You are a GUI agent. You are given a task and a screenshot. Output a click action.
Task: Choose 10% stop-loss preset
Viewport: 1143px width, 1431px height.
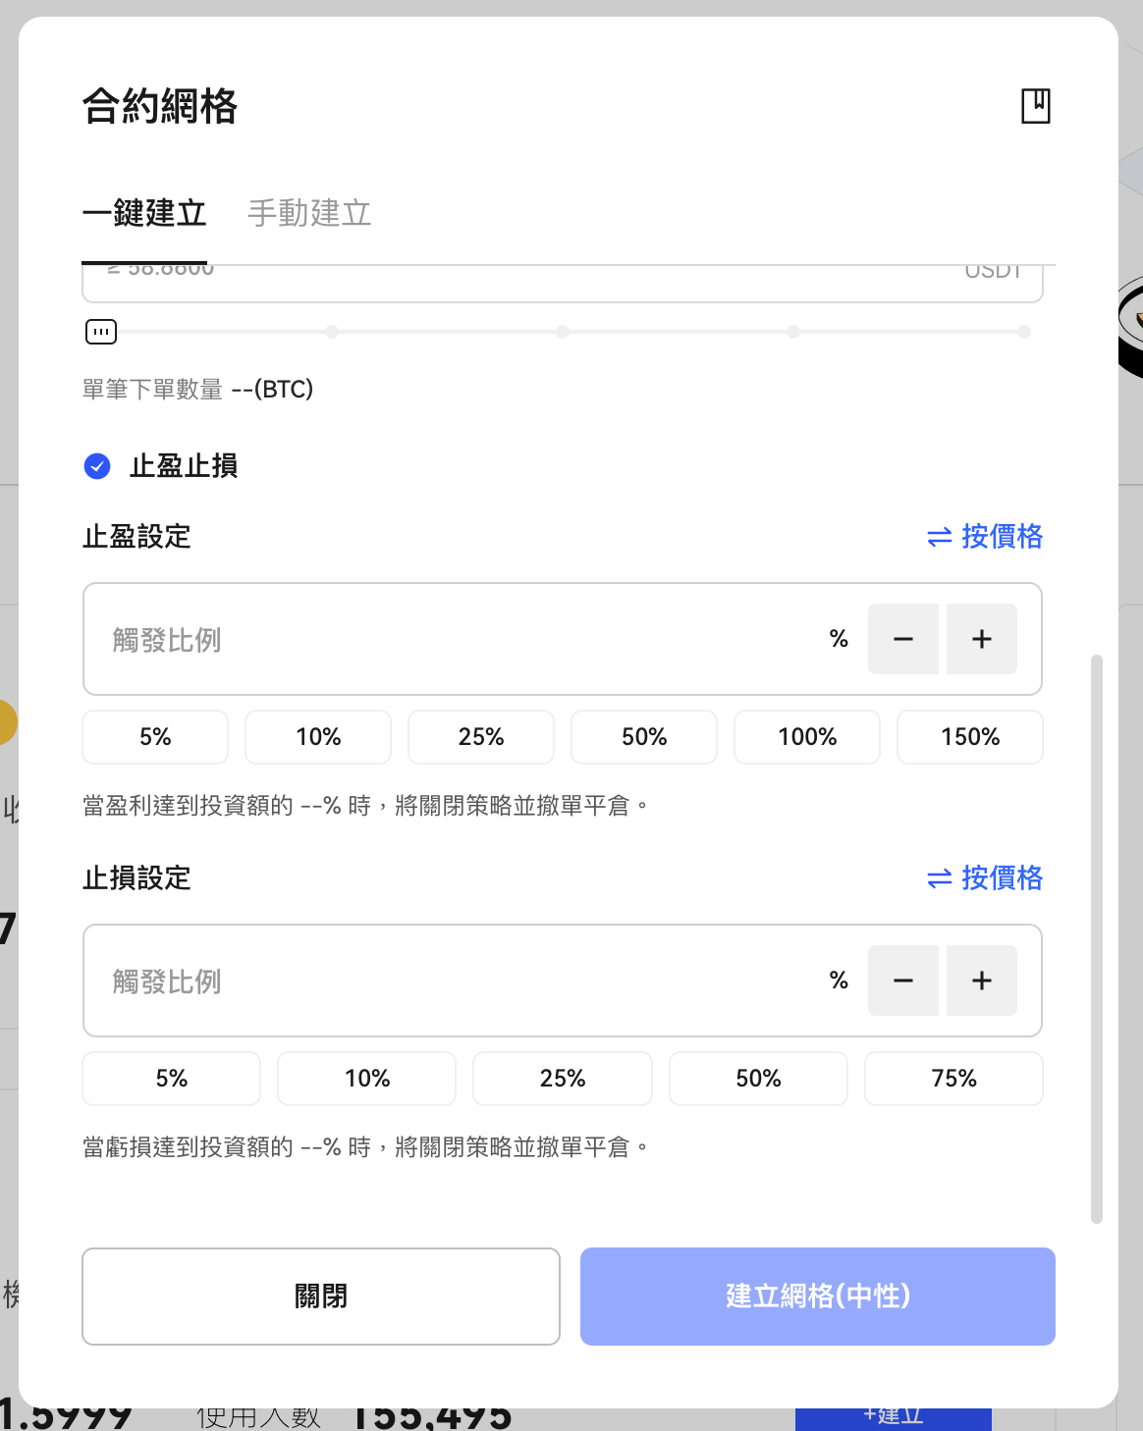367,1079
